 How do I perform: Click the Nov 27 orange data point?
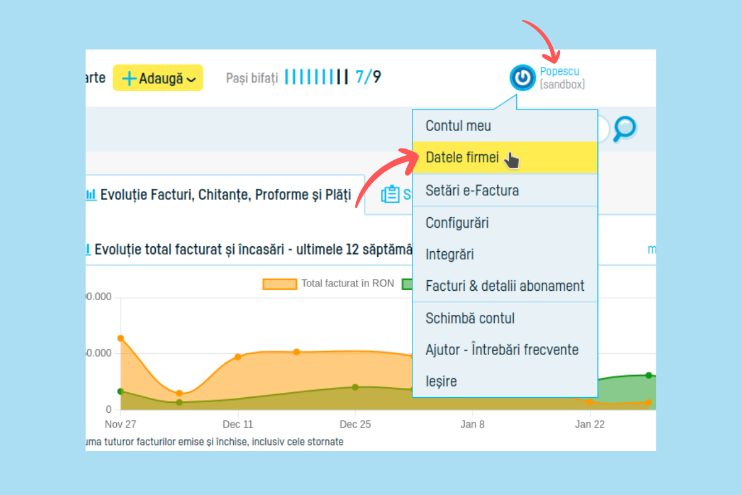(121, 338)
